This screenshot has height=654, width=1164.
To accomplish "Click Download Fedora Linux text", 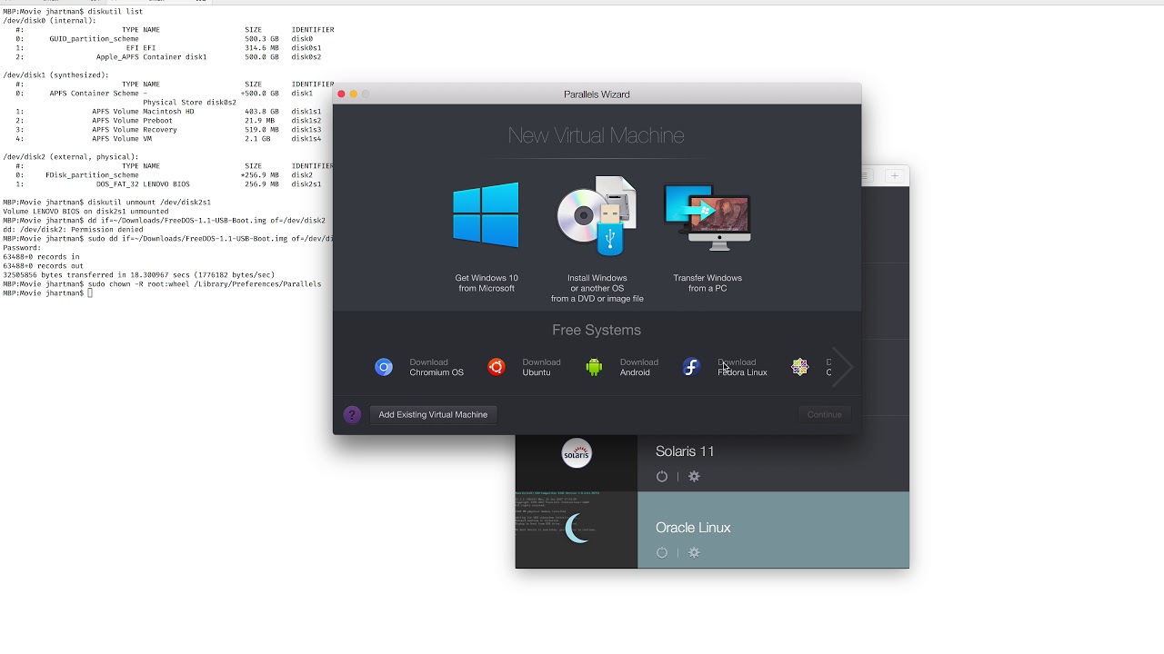I will 743,367.
